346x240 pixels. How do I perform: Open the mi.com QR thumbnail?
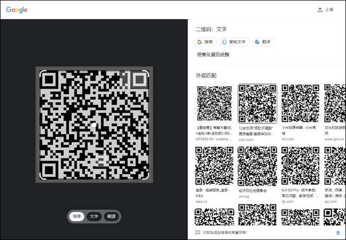point(300,104)
